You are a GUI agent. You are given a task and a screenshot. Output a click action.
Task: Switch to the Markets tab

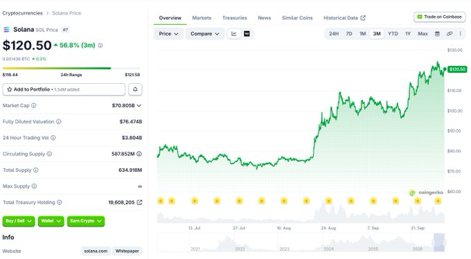202,18
